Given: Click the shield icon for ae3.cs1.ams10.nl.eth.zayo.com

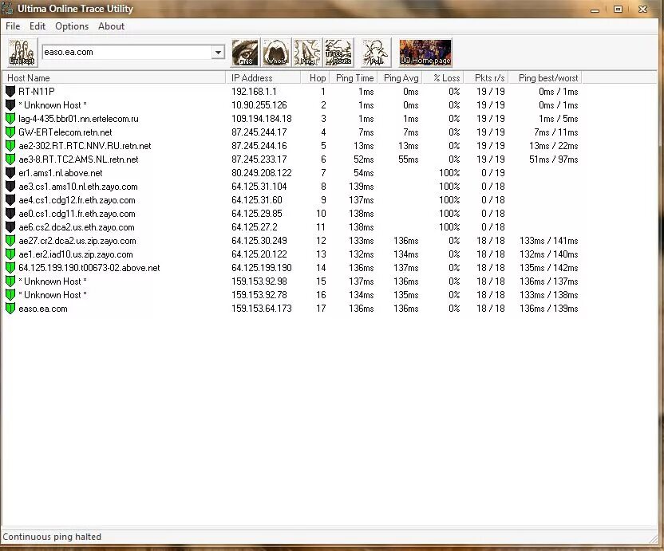Looking at the screenshot, I should [10, 187].
